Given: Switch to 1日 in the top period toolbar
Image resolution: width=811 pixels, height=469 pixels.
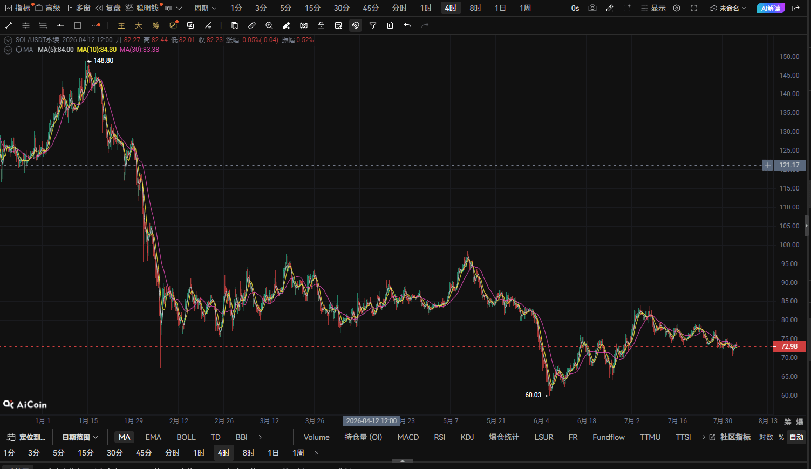Looking at the screenshot, I should click(500, 8).
